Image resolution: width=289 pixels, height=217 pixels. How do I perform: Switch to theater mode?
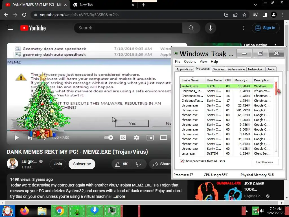click(163, 138)
